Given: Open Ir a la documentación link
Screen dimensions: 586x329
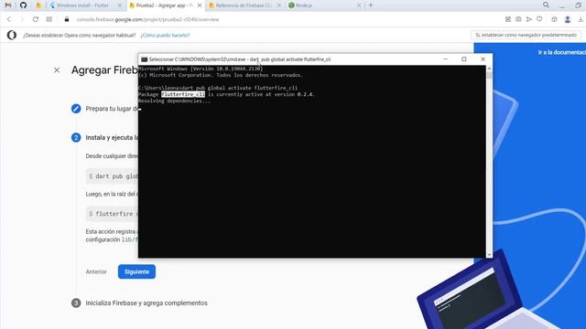Looking at the screenshot, I should 561,53.
